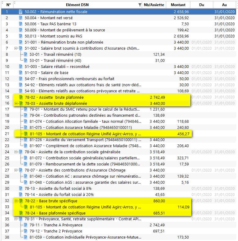Select row 81-075 Cotisation Assurance Maladie
The height and width of the screenshot is (241, 238).
(119, 128)
